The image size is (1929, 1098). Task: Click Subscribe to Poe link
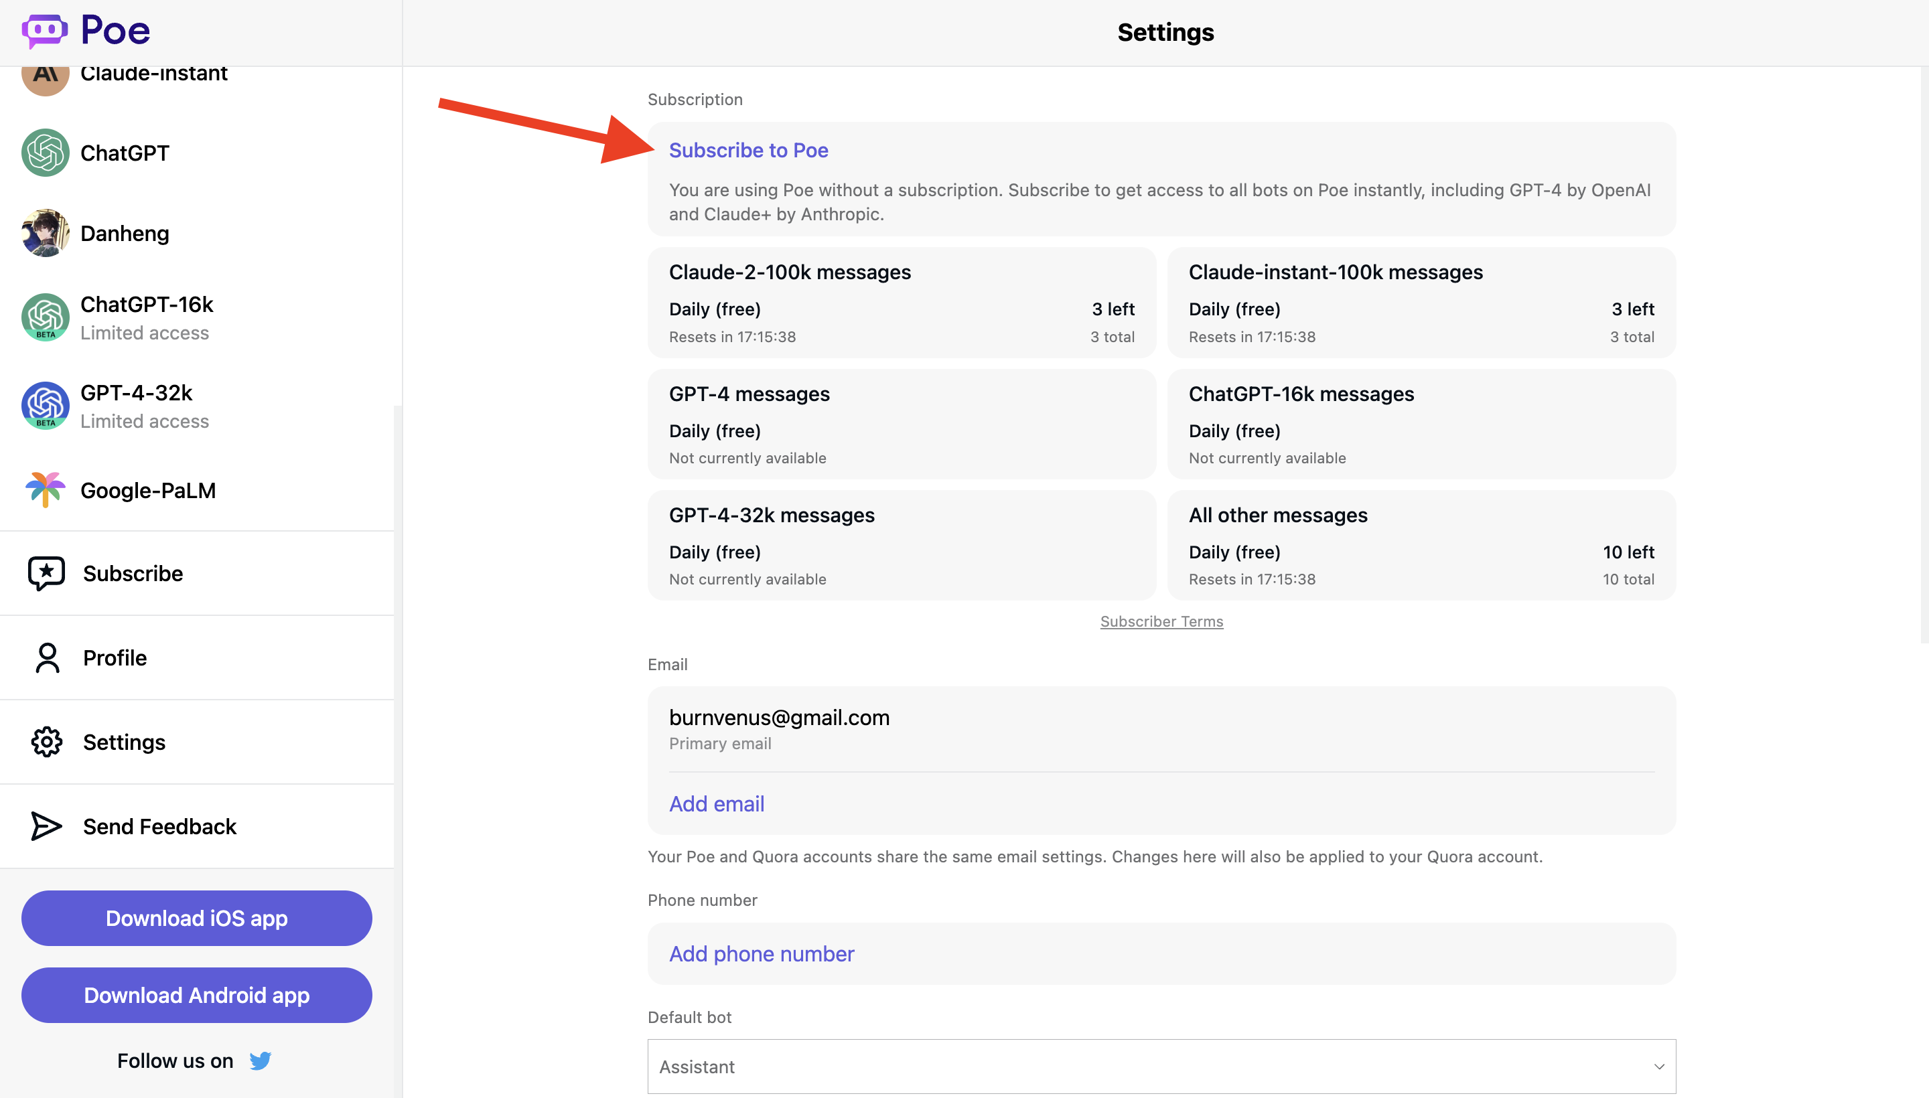[748, 151]
